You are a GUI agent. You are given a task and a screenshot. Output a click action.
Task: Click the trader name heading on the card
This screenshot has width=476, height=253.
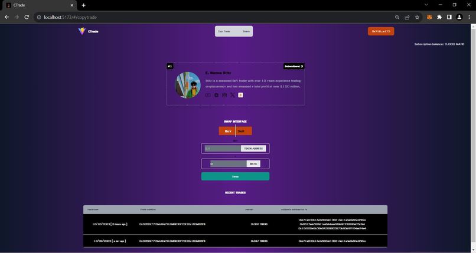pos(218,73)
